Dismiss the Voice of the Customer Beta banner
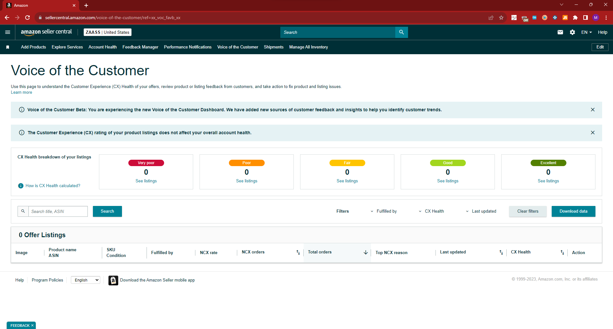The image size is (613, 329). point(593,110)
